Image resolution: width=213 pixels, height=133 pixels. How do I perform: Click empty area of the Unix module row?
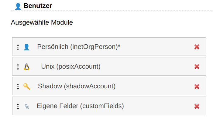[x=147, y=66]
